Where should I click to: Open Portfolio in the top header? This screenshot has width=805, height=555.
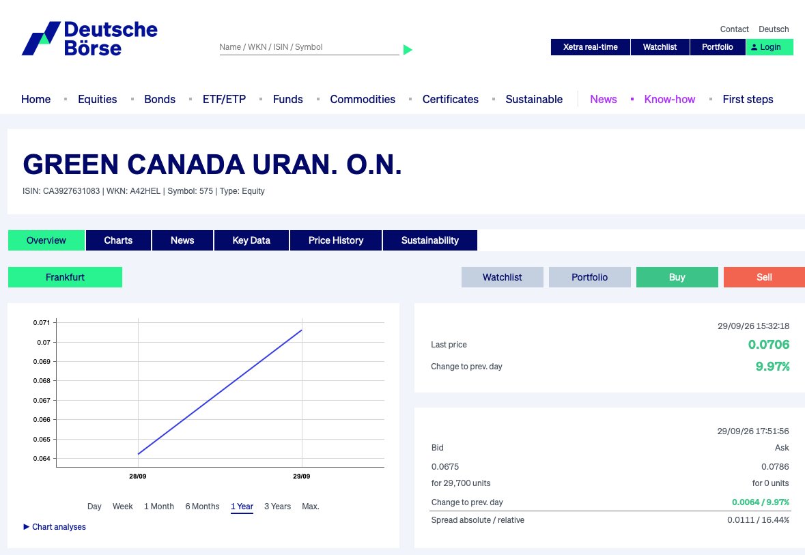(717, 47)
